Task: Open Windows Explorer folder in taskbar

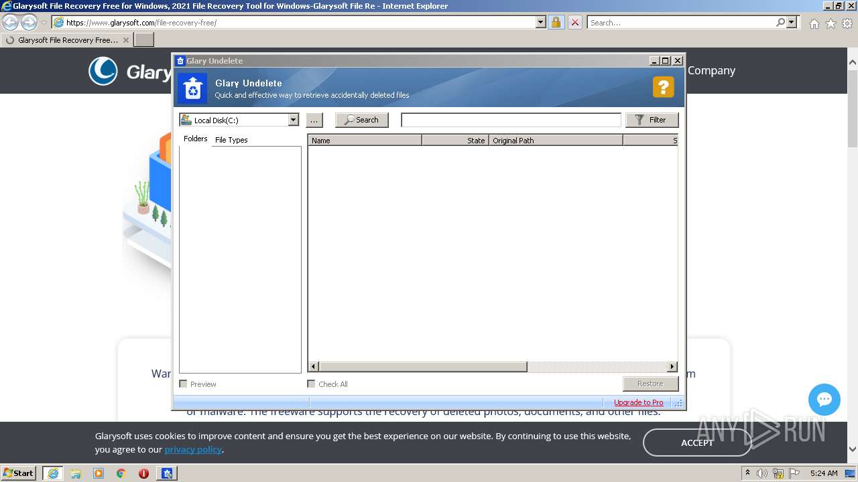Action: pos(76,473)
